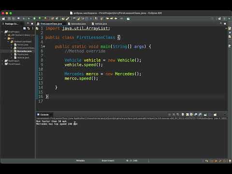Minimize the Package Explorer panel
The height and width of the screenshot is (174, 232).
pyautogui.click(x=28, y=24)
